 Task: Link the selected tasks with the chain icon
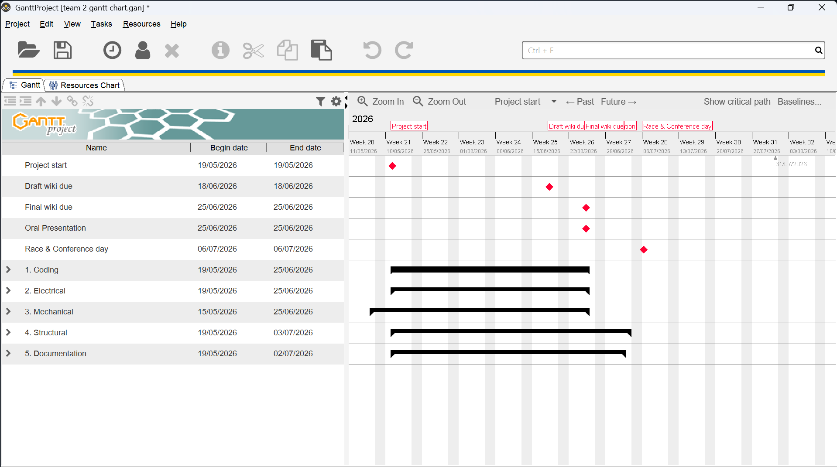[x=72, y=101]
